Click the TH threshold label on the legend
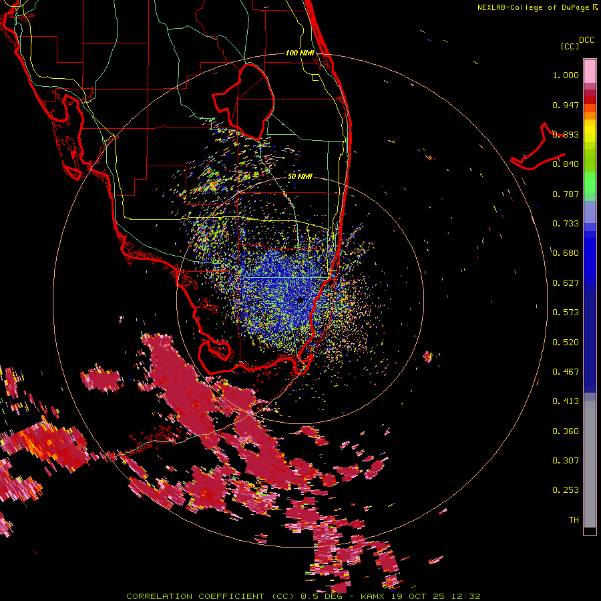This screenshot has height=601, width=601. point(574,520)
